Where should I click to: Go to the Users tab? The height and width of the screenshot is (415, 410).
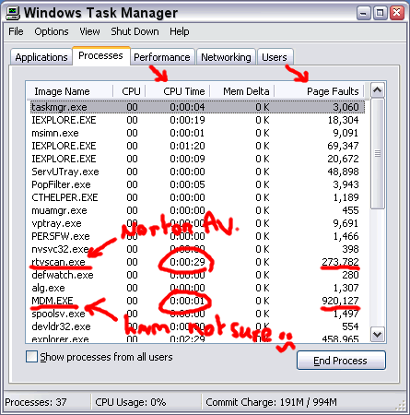tap(275, 57)
